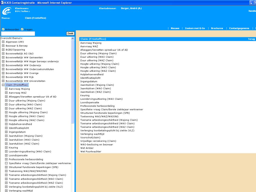This screenshot has width=256, height=192.
Task: Open Zoeken met Q-Go
Action: (x=195, y=28)
